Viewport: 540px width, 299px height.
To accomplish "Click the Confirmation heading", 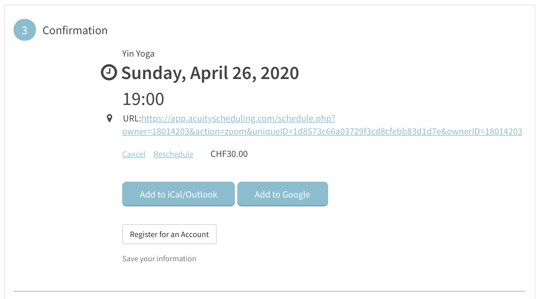I will click(75, 30).
